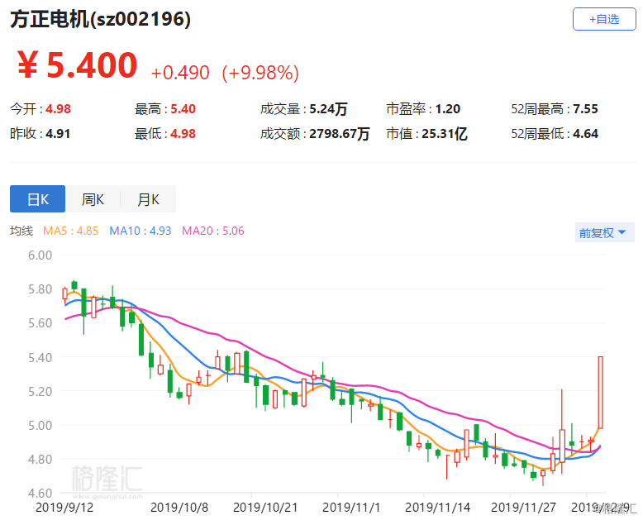The height and width of the screenshot is (520, 643).
Task: Click the change amount +0.490
Action: pyautogui.click(x=180, y=73)
